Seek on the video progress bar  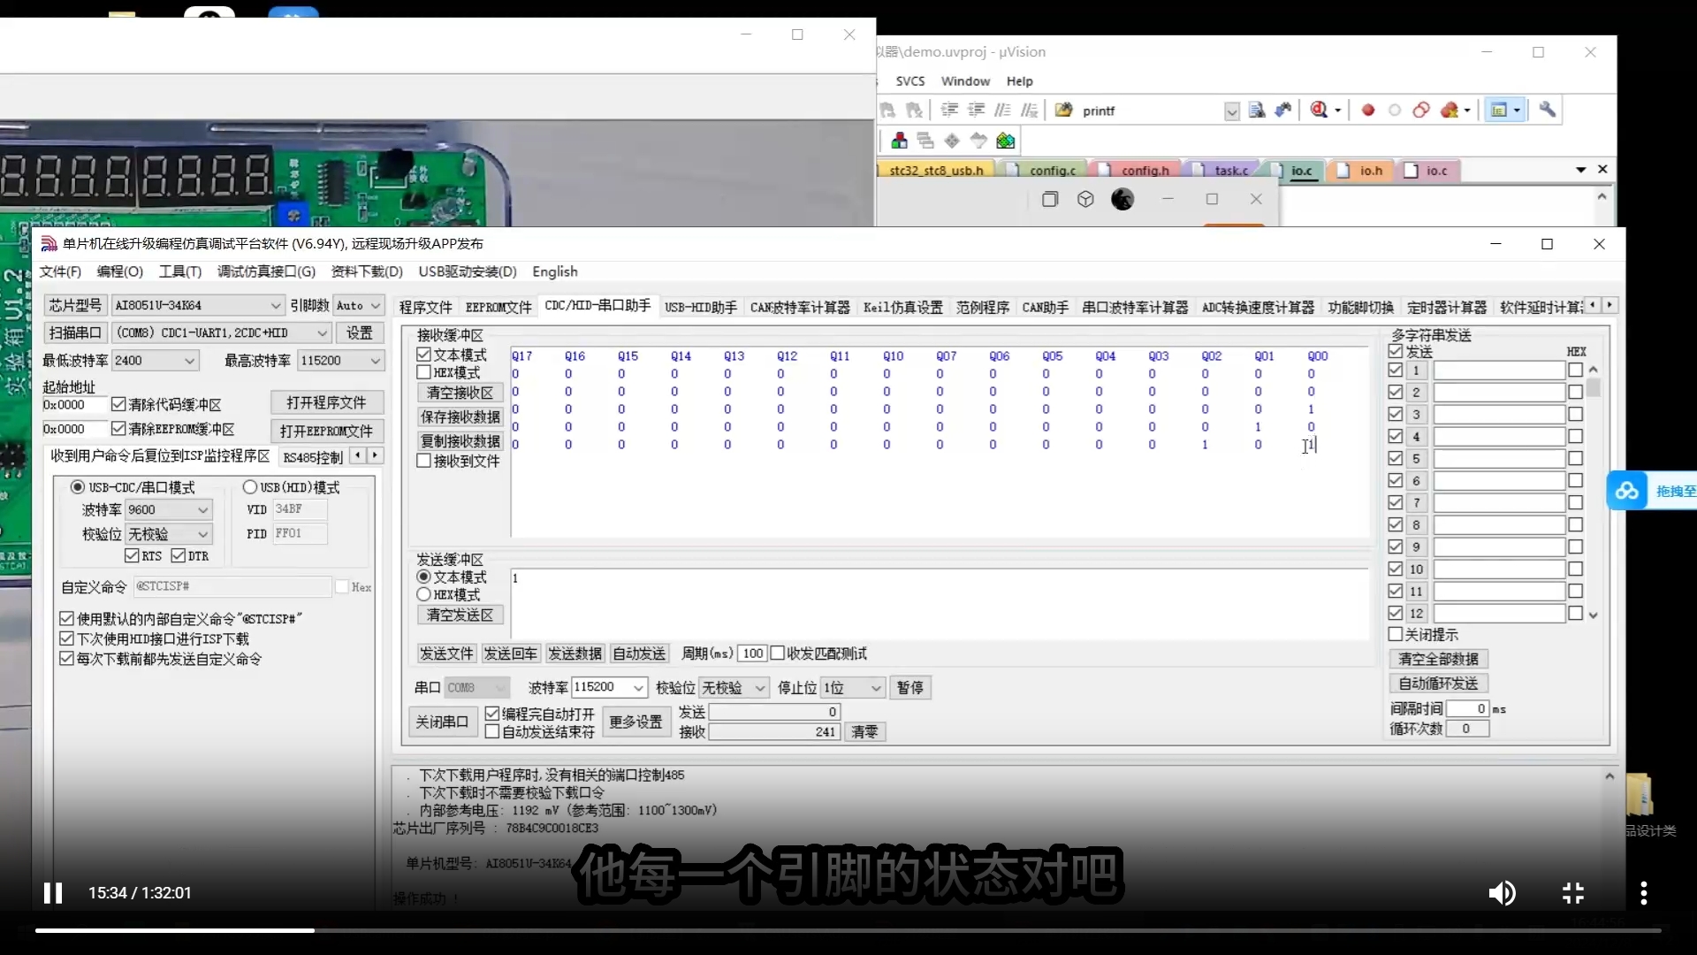(848, 930)
